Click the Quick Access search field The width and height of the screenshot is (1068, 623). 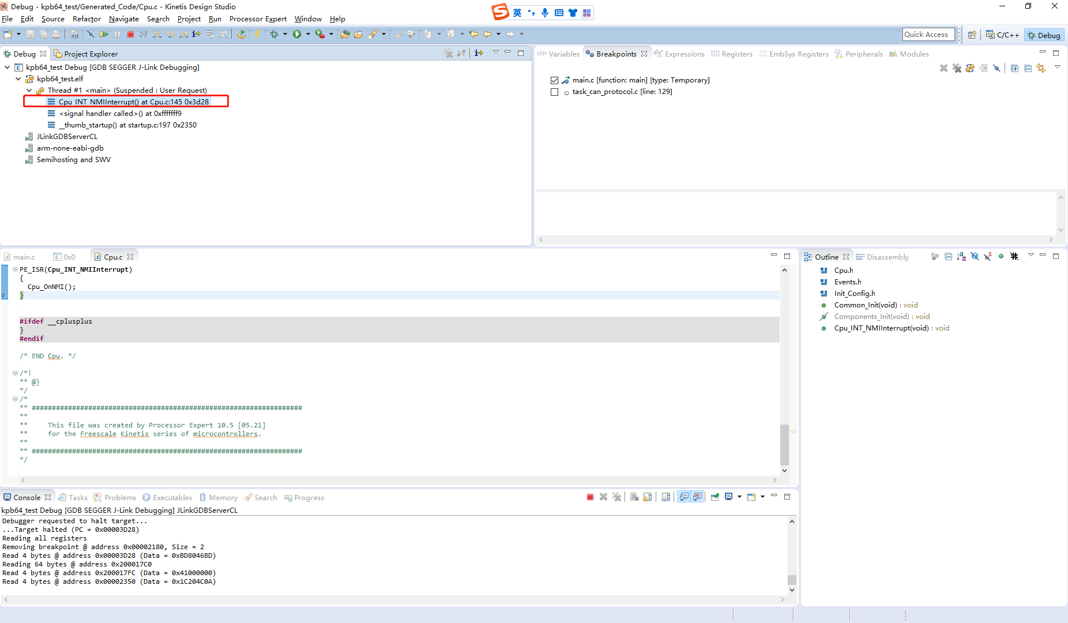(x=928, y=35)
